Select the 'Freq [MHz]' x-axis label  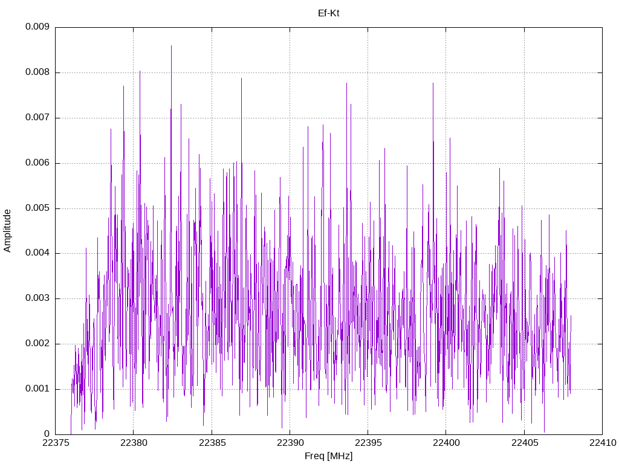click(328, 456)
